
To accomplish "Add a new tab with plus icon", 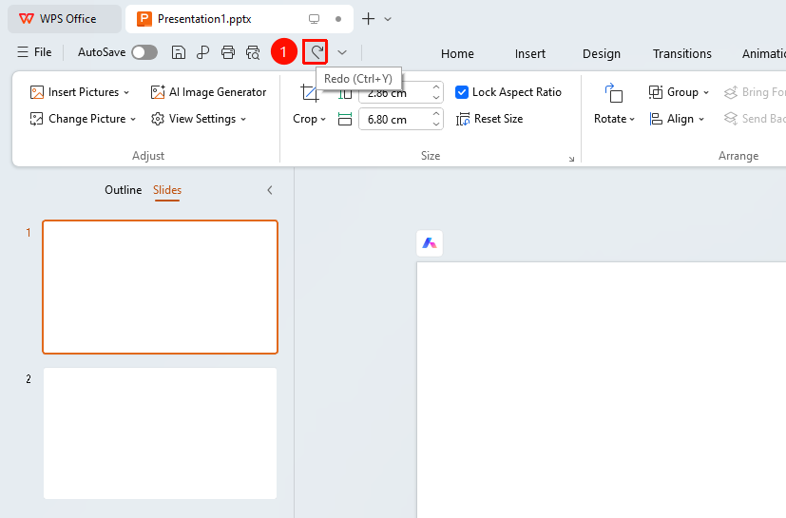I will [x=368, y=19].
